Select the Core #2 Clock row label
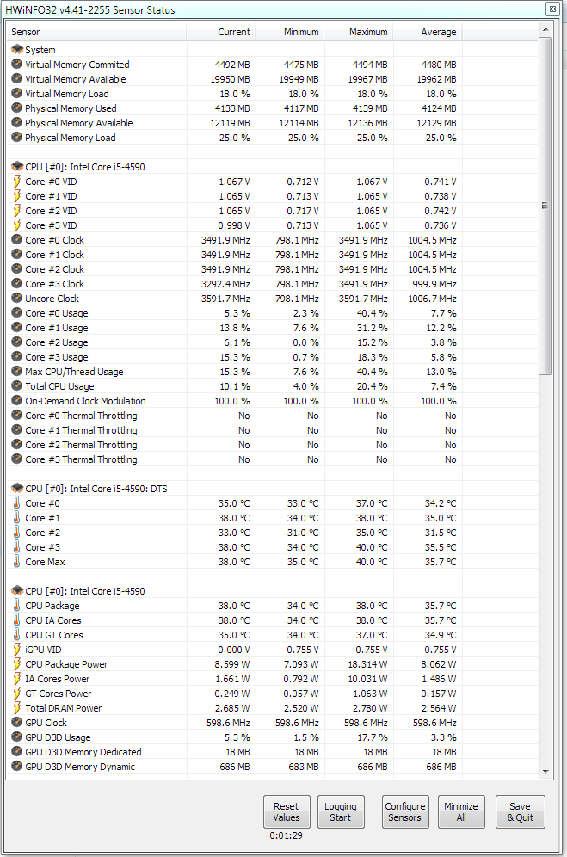This screenshot has width=567, height=857. coord(55,269)
